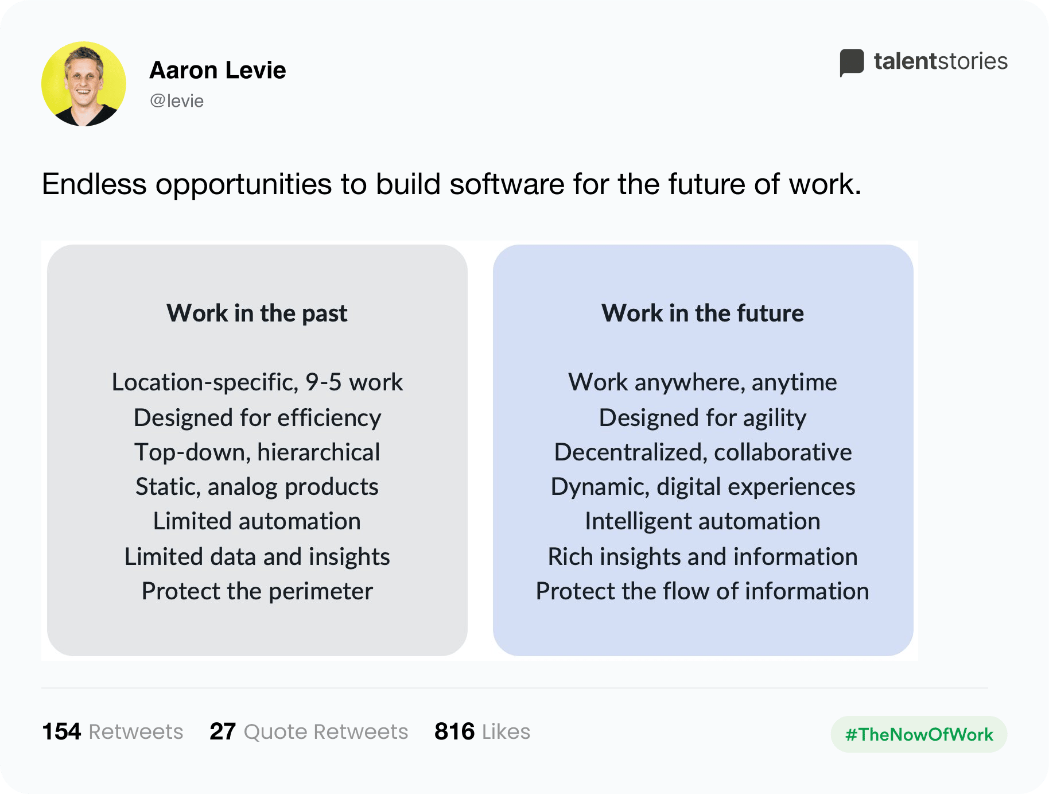
Task: Click 'Protect the perimeter' line
Action: (257, 591)
